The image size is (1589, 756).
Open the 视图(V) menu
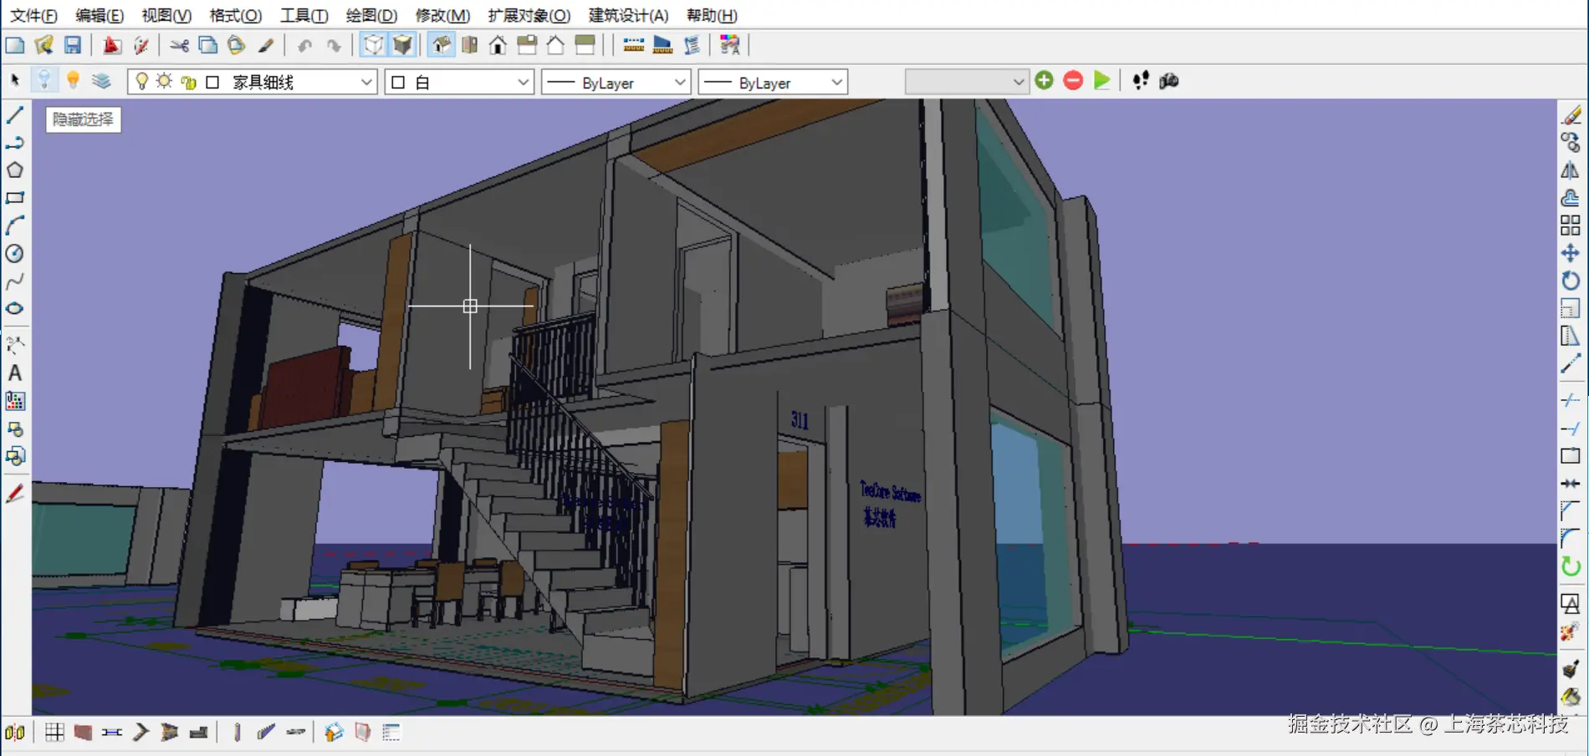pos(166,15)
